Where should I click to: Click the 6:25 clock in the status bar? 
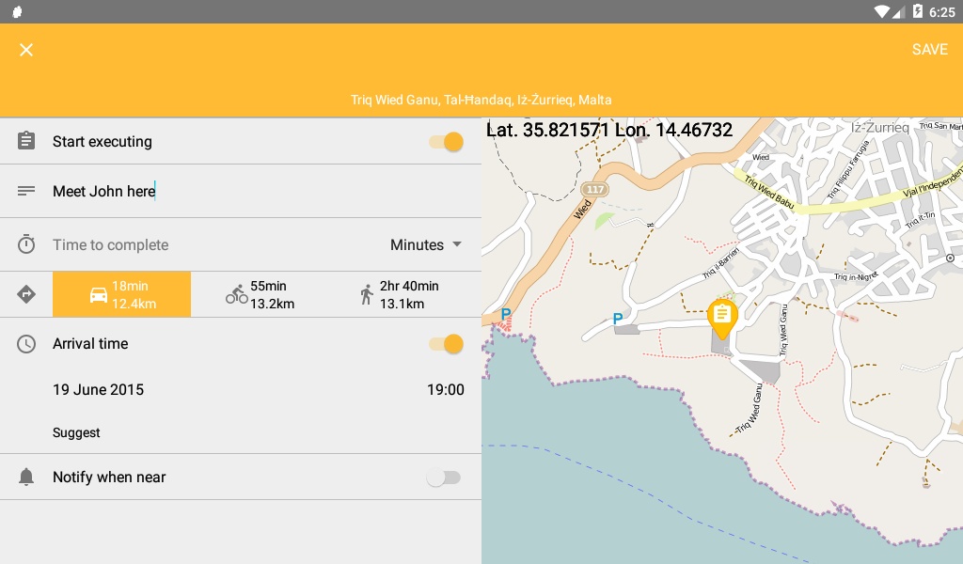tap(941, 11)
